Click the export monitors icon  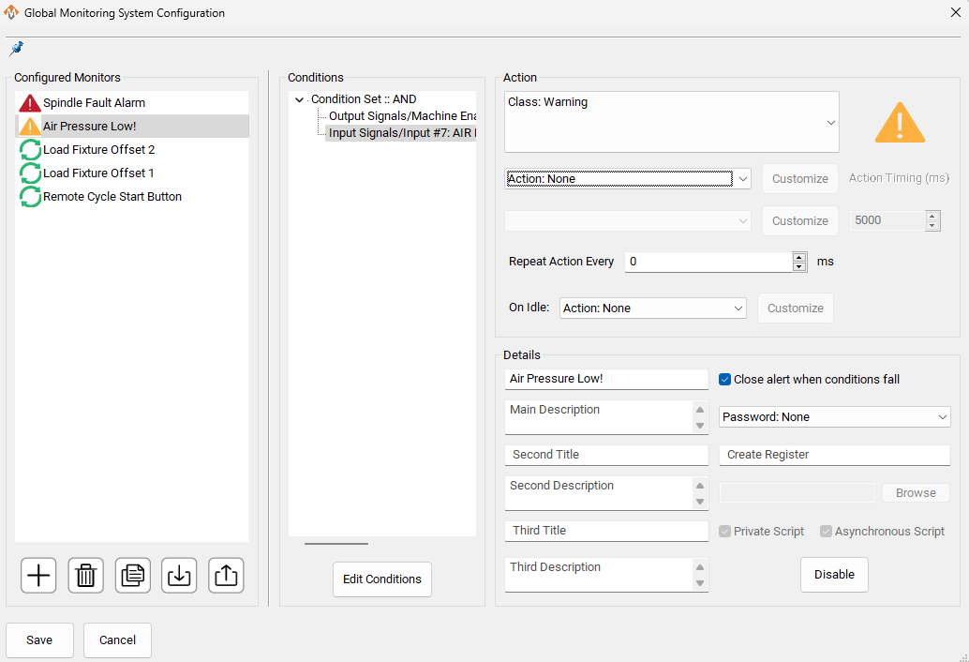pos(226,575)
